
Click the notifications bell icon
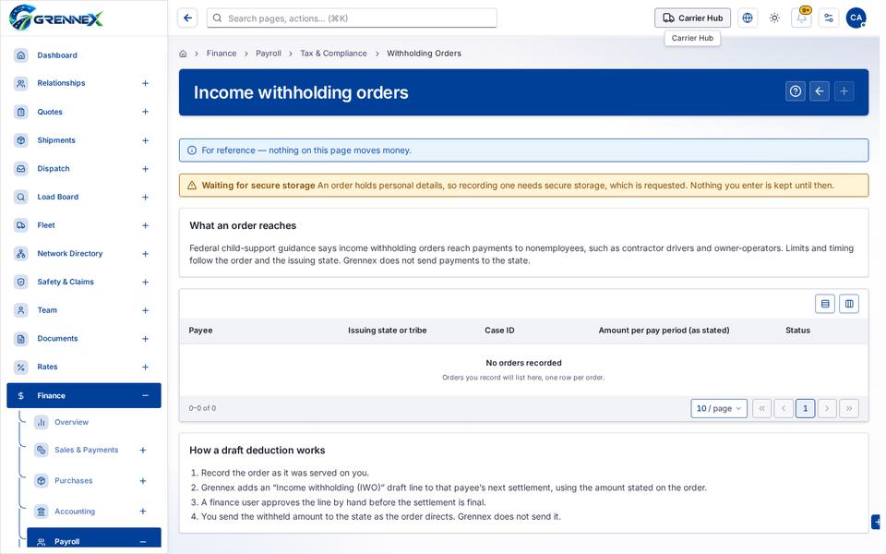pos(801,18)
